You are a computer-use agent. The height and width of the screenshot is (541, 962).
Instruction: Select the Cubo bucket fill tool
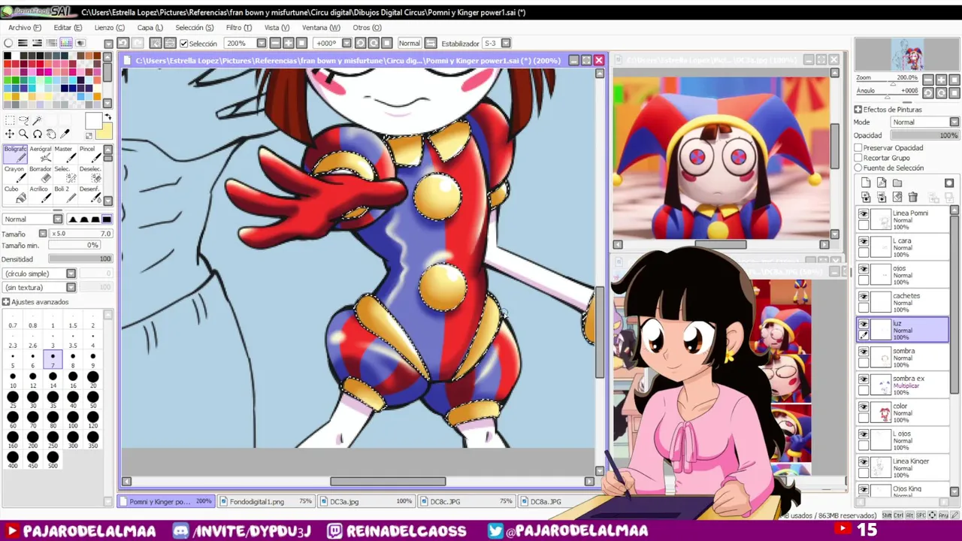click(14, 194)
